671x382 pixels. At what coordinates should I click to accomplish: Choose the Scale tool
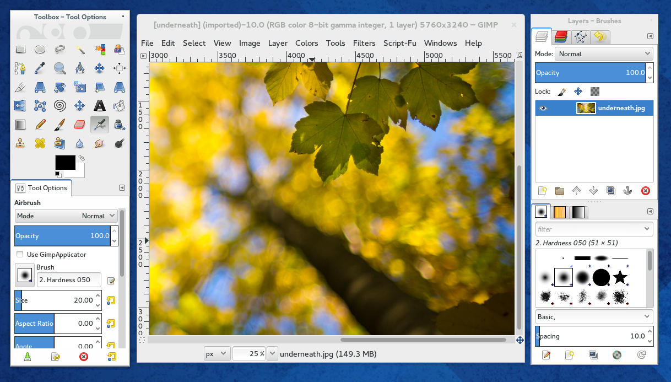tap(80, 87)
